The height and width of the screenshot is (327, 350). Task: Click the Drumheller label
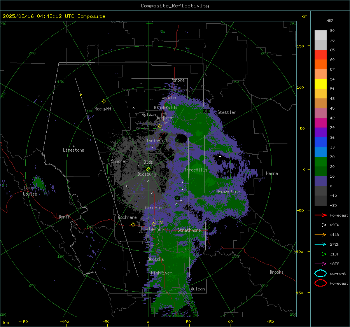(x=228, y=192)
